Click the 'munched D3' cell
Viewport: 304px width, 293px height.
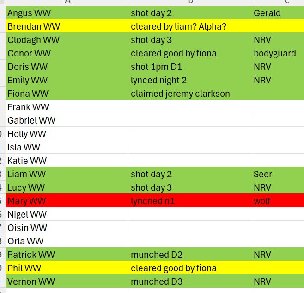(191, 281)
